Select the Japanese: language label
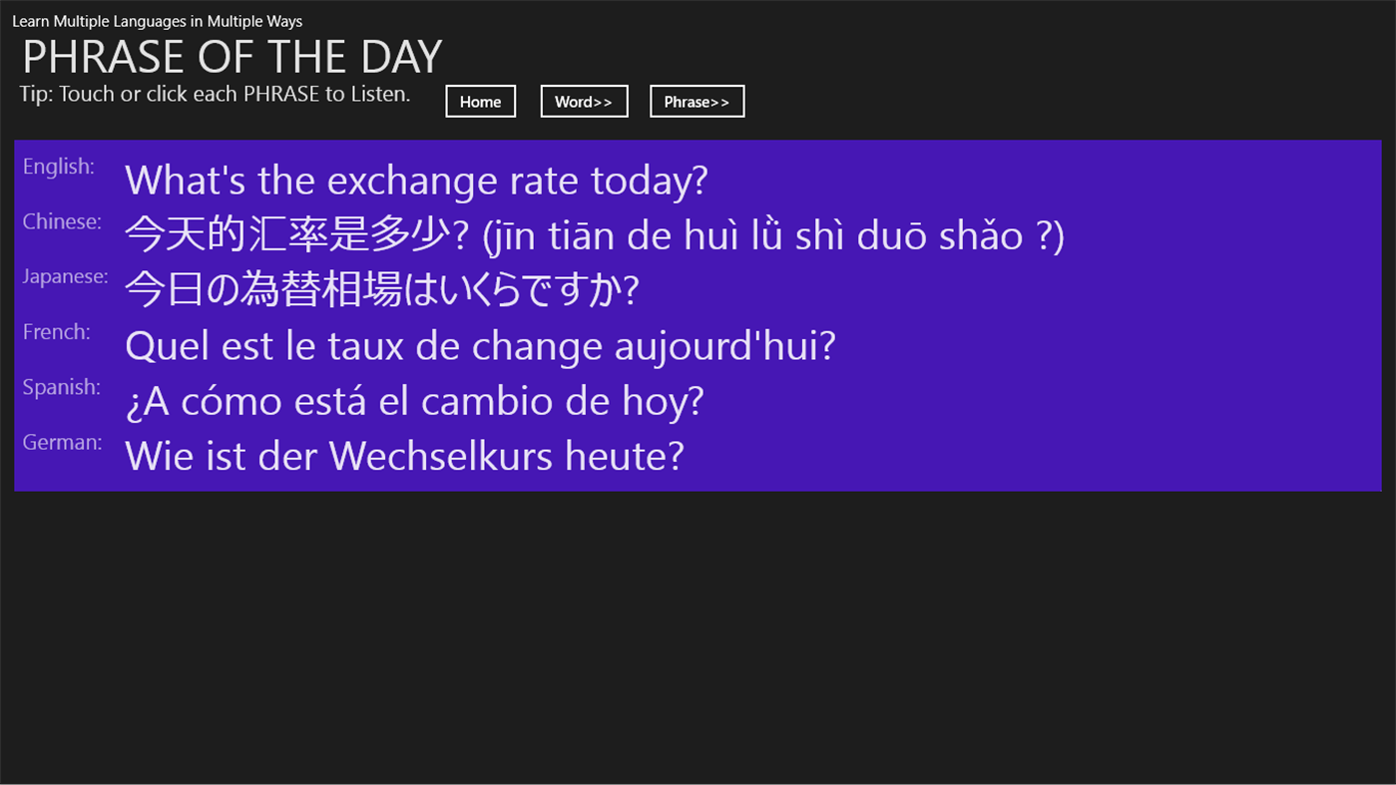 [x=64, y=276]
